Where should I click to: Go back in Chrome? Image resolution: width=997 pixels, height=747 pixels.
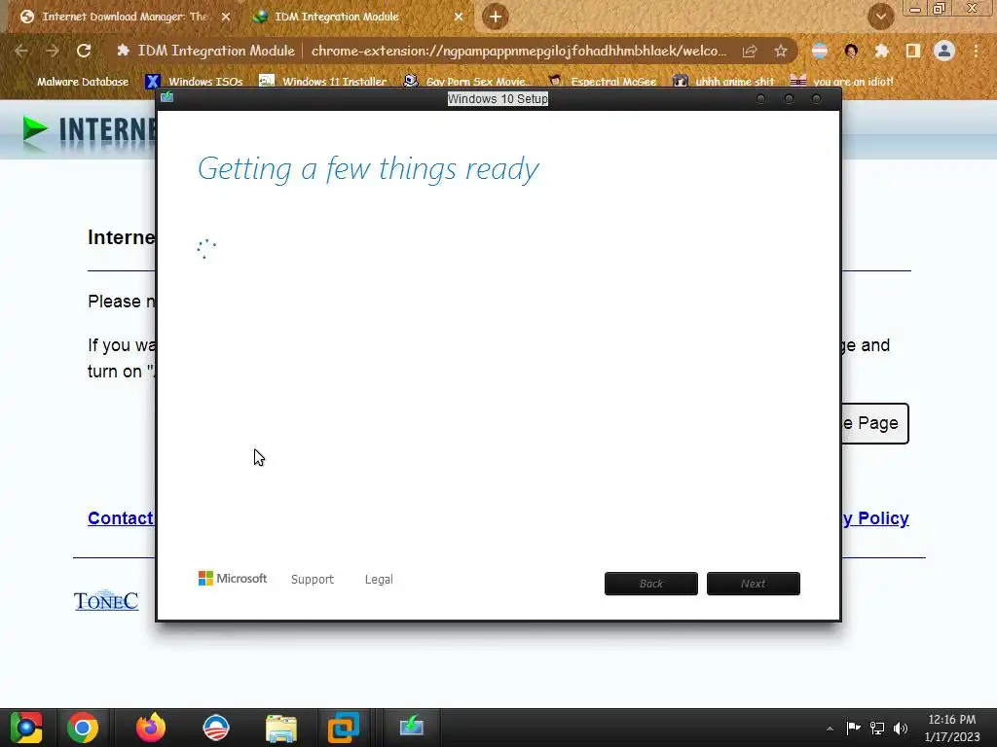pos(21,51)
